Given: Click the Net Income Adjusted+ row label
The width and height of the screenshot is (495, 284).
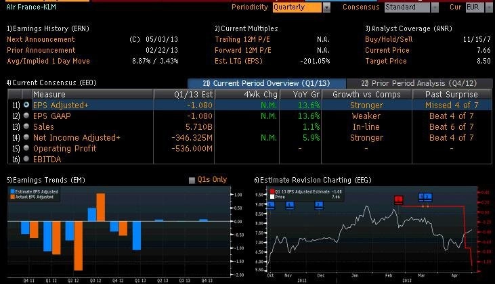Looking at the screenshot, I should point(77,138).
